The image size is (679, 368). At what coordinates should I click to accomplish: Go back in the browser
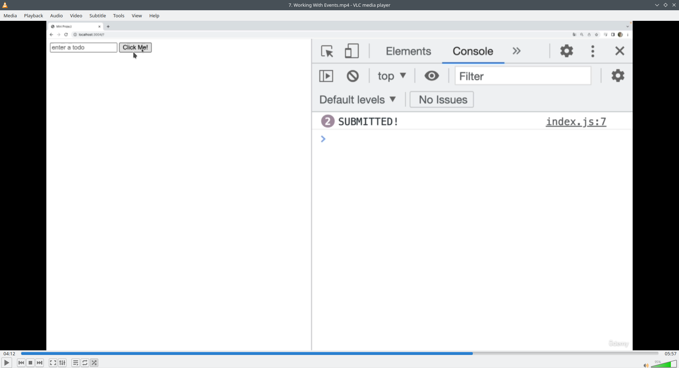pos(52,35)
